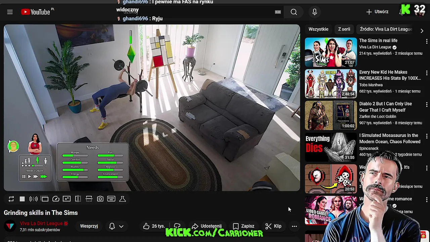Viewport: 430px width, 242px height.
Task: Open options menu for Diablo 2 video
Action: point(427,105)
